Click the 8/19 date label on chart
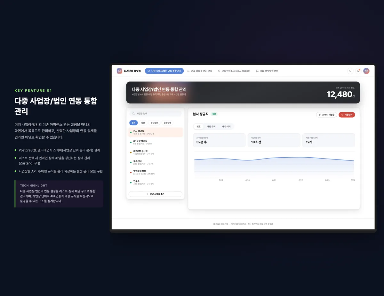The image size is (384, 296). (x=221, y=180)
